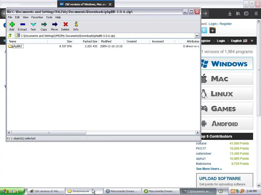Expand the address path dropdown
The width and height of the screenshot is (261, 195).
197,36
